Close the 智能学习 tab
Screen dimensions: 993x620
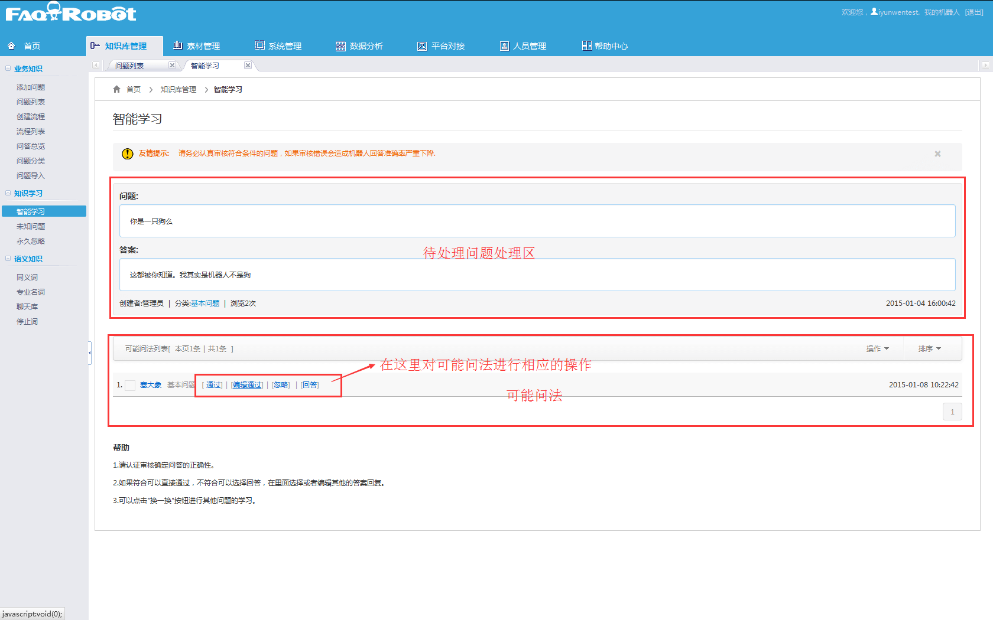click(248, 66)
